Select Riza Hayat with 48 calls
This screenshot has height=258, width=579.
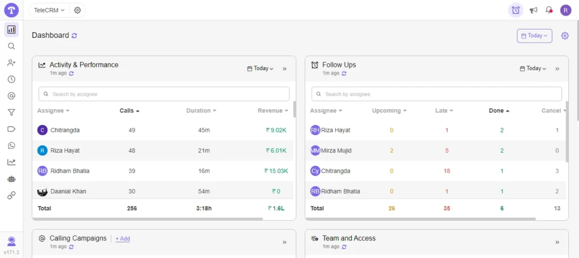click(163, 150)
